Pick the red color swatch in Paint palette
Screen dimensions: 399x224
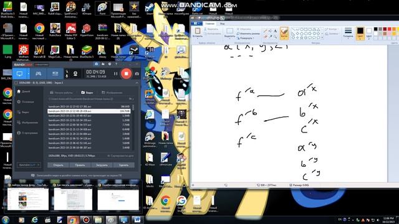click(x=389, y=29)
